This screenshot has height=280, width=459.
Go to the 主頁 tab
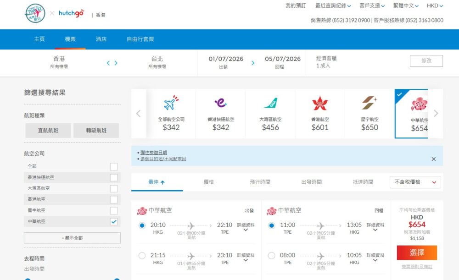(39, 39)
